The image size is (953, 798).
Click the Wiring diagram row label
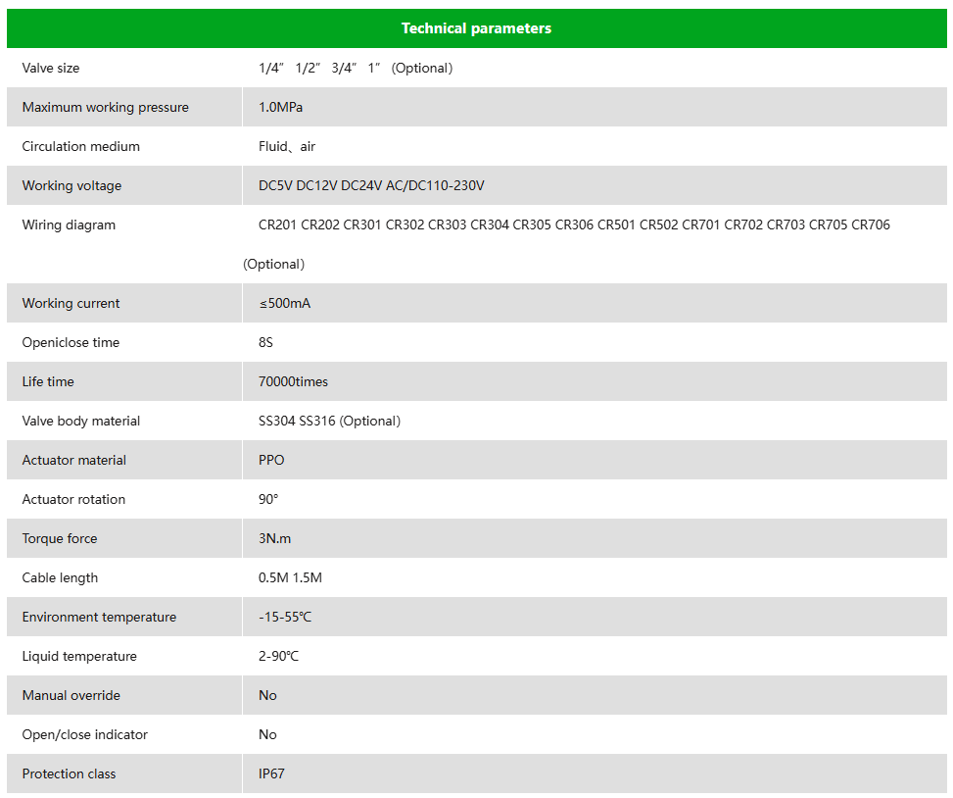point(69,224)
